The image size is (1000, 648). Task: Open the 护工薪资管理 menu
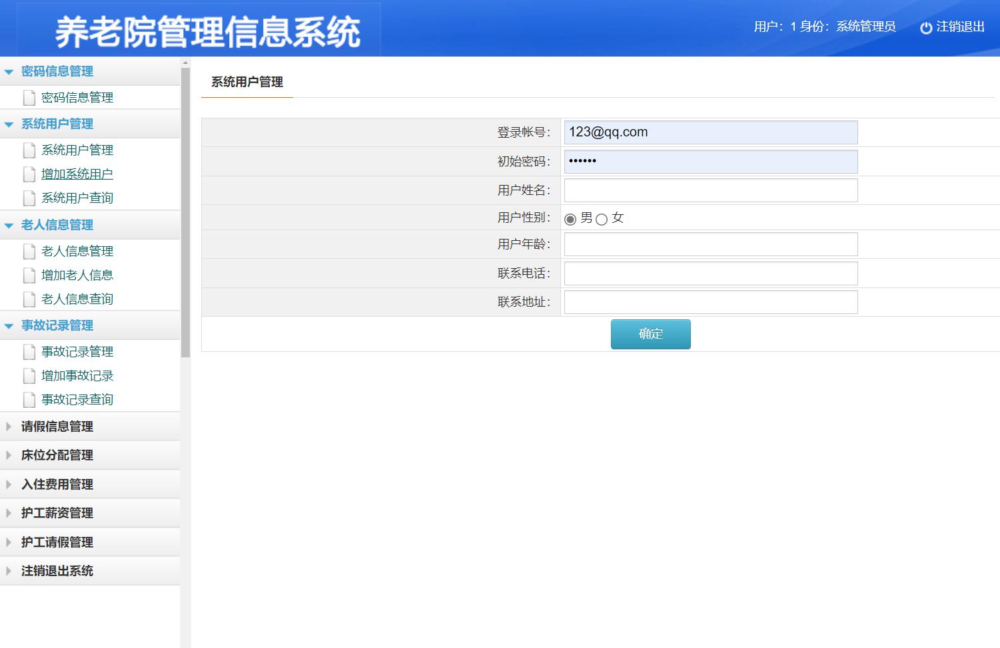pyautogui.click(x=57, y=513)
